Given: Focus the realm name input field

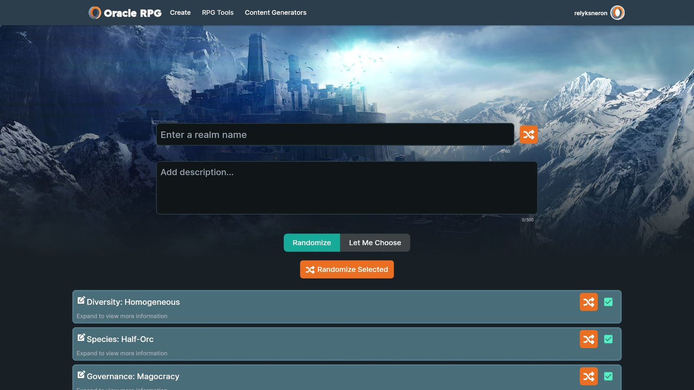Looking at the screenshot, I should (x=335, y=135).
